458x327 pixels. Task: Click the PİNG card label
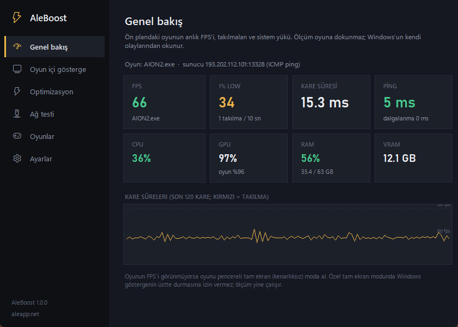tap(390, 86)
